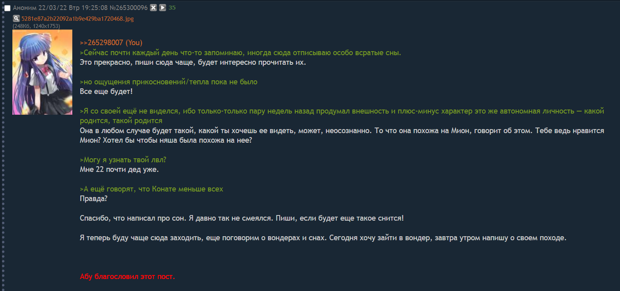Tick the post selection checkbox beside Аноним
The image size is (620, 291).
[x=7, y=8]
